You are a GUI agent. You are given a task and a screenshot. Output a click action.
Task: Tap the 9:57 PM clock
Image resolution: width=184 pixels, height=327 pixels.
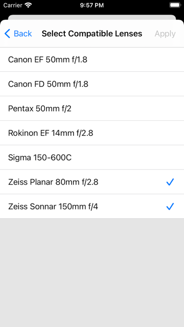[92, 6]
